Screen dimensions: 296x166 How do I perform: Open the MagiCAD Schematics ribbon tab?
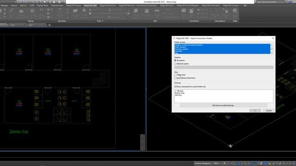pos(211,6)
